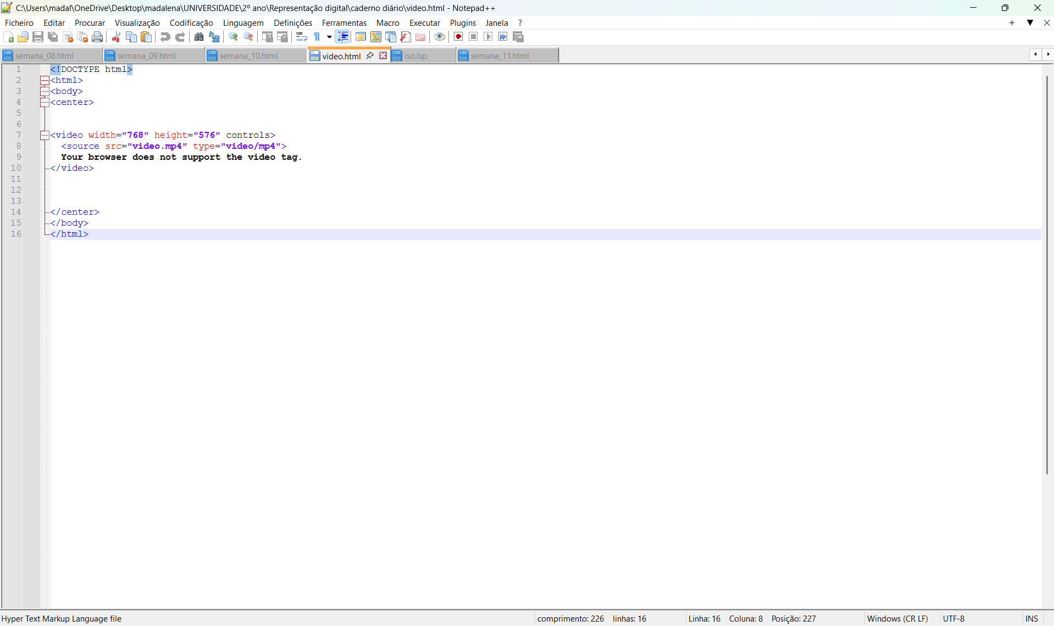The height and width of the screenshot is (626, 1054).
Task: Pin the video.html tab
Action: tap(370, 55)
